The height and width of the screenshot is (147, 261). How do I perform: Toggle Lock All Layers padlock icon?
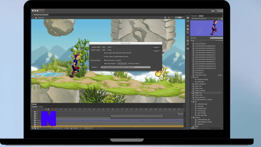coord(48,109)
